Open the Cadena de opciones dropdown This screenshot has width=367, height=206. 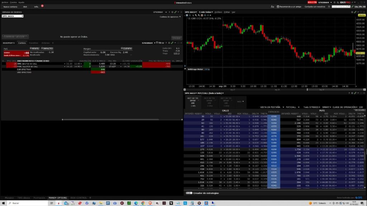click(x=170, y=17)
